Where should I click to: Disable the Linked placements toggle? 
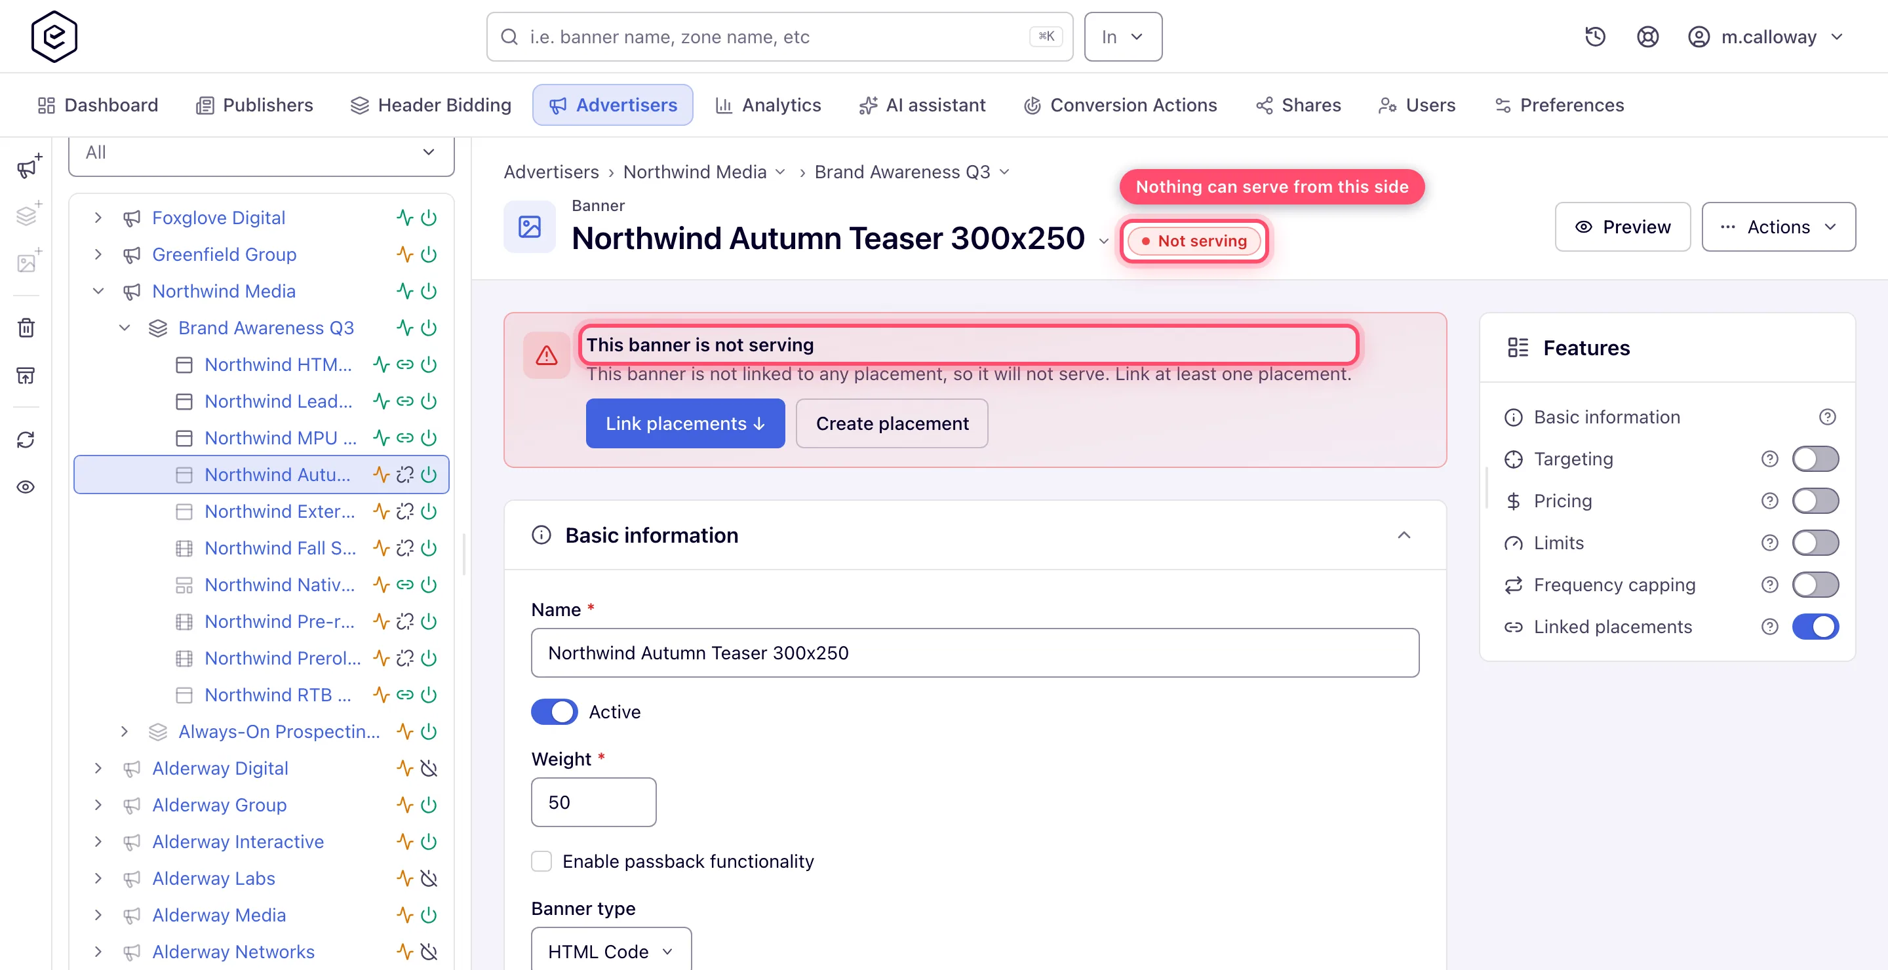click(1815, 627)
